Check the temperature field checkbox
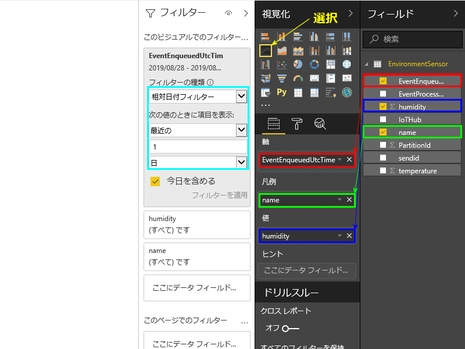The height and width of the screenshot is (349, 465). (x=382, y=170)
